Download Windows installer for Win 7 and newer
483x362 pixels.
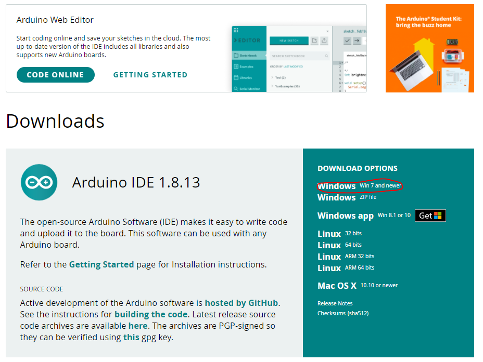360,186
